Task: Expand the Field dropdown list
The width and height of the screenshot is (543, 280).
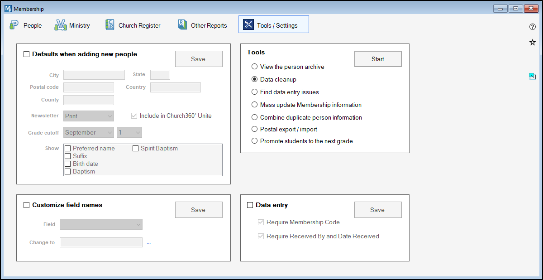Action: [x=101, y=224]
